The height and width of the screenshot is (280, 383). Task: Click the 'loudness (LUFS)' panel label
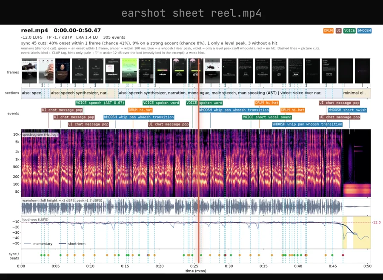tap(35, 220)
